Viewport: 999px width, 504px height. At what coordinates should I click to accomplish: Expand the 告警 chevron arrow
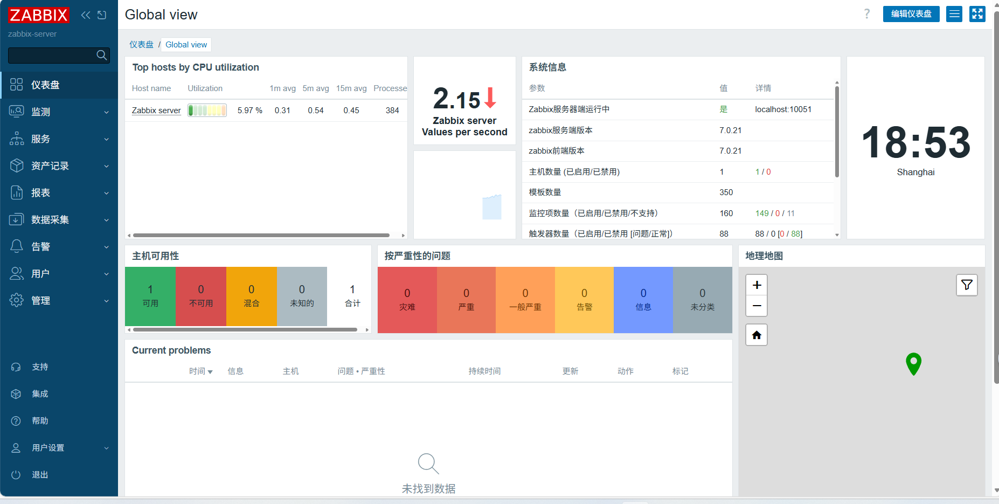click(106, 247)
